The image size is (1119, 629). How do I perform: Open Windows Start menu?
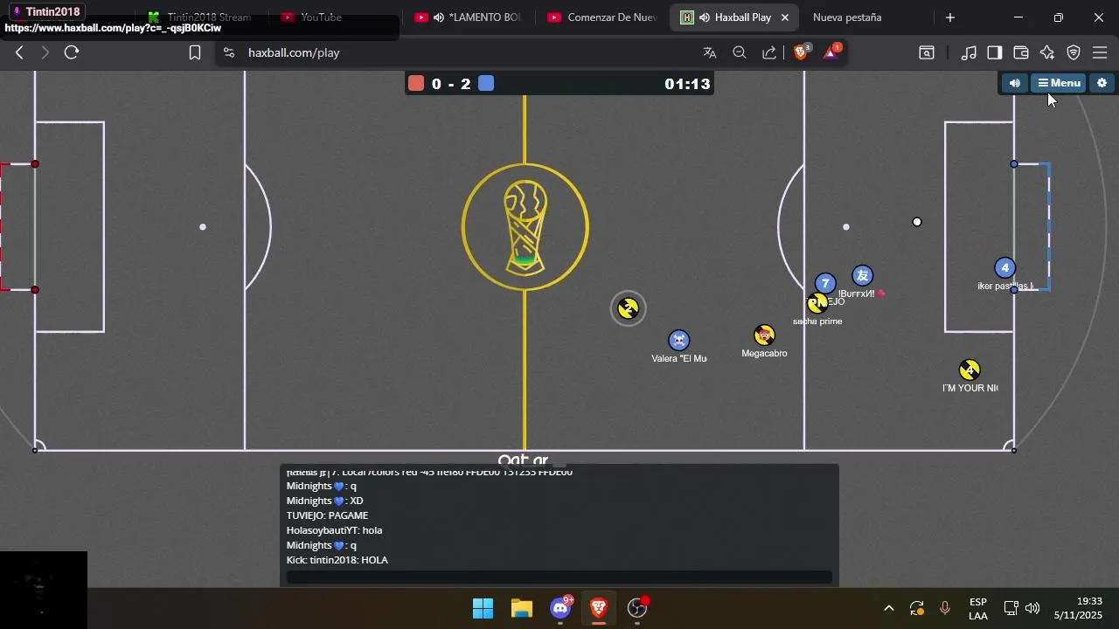tap(483, 608)
